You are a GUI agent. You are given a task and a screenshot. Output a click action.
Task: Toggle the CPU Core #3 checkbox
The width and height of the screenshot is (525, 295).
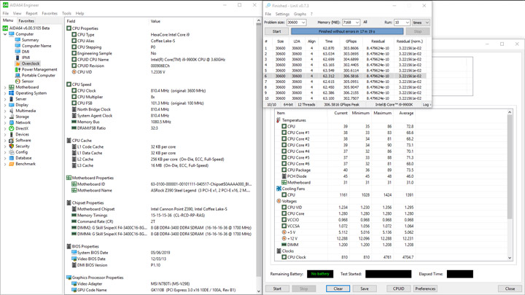284,145
